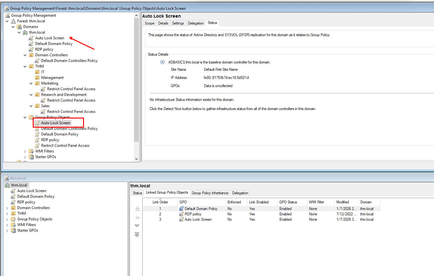Click the move link up arrow icon
This screenshot has height=276, width=434.
137,217
